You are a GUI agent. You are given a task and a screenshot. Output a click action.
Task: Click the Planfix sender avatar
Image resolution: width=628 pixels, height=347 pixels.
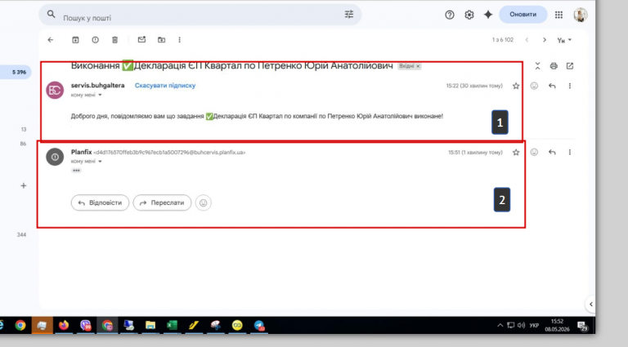pos(55,156)
